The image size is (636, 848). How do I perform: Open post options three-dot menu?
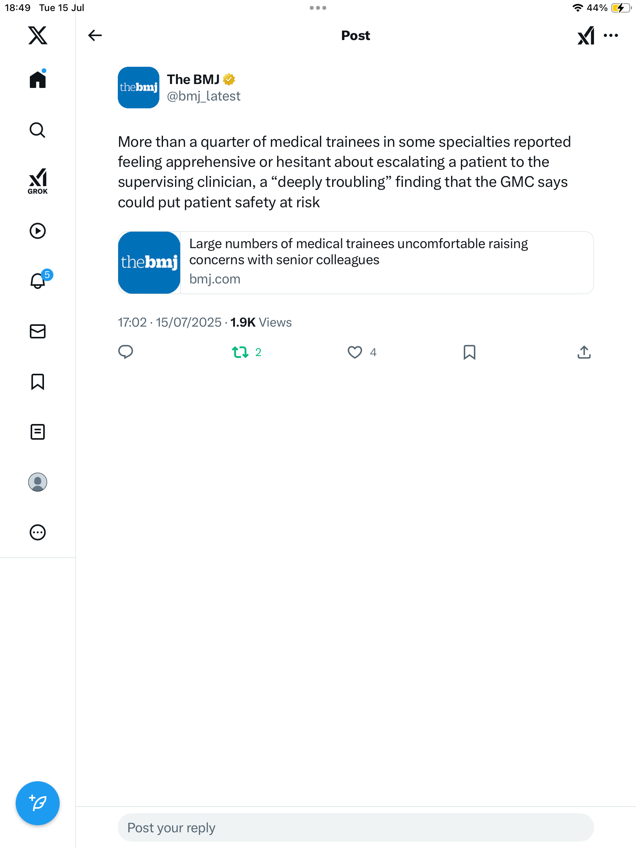coord(611,35)
